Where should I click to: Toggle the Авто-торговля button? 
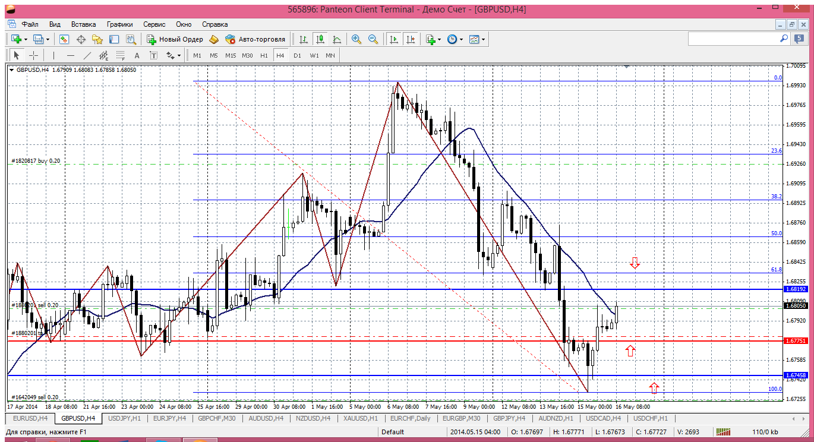tap(255, 39)
